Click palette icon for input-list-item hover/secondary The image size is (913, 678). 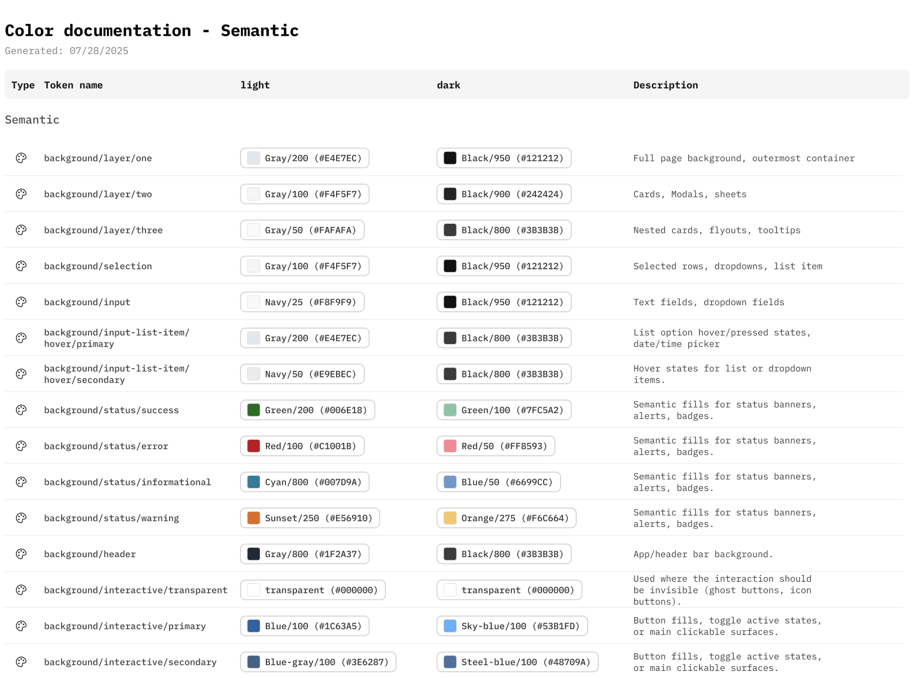tap(21, 374)
